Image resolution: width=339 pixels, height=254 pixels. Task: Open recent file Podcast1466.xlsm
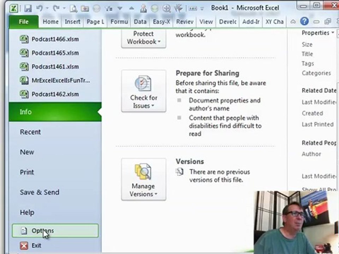(x=55, y=39)
